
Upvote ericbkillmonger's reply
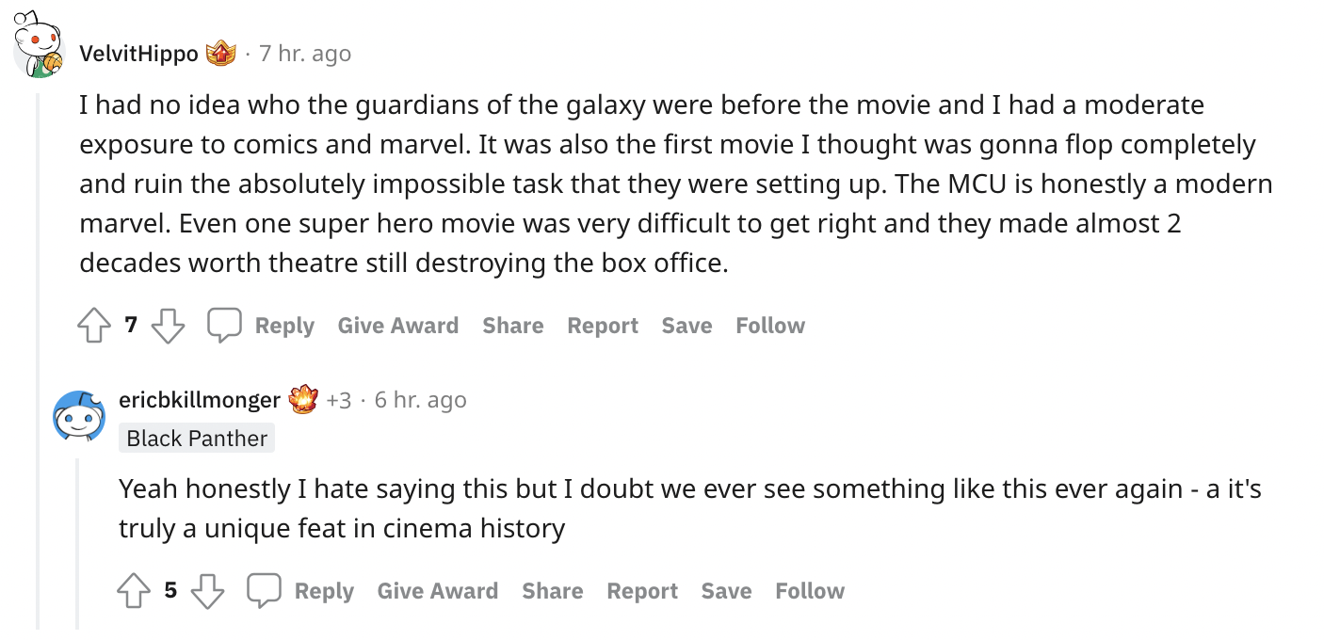click(x=133, y=592)
